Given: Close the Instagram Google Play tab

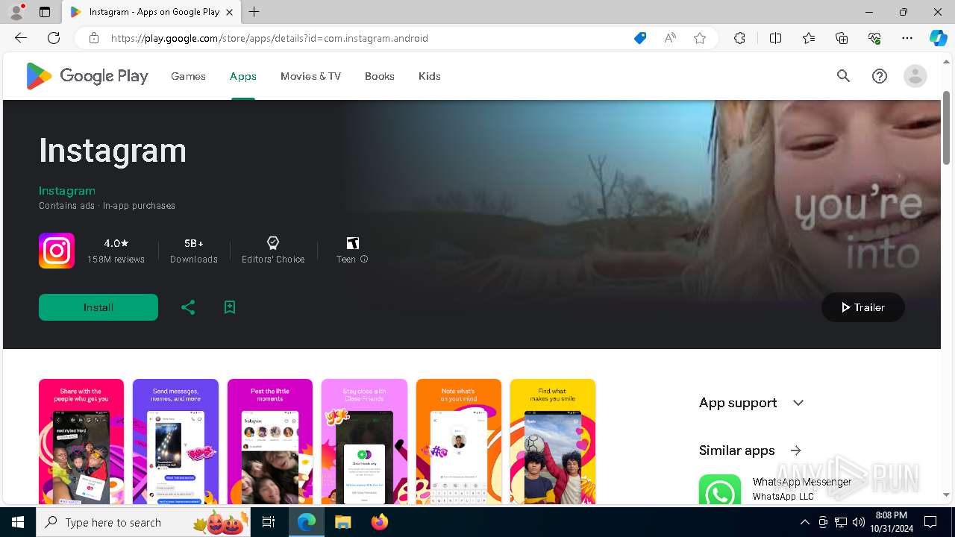Looking at the screenshot, I should [x=230, y=12].
